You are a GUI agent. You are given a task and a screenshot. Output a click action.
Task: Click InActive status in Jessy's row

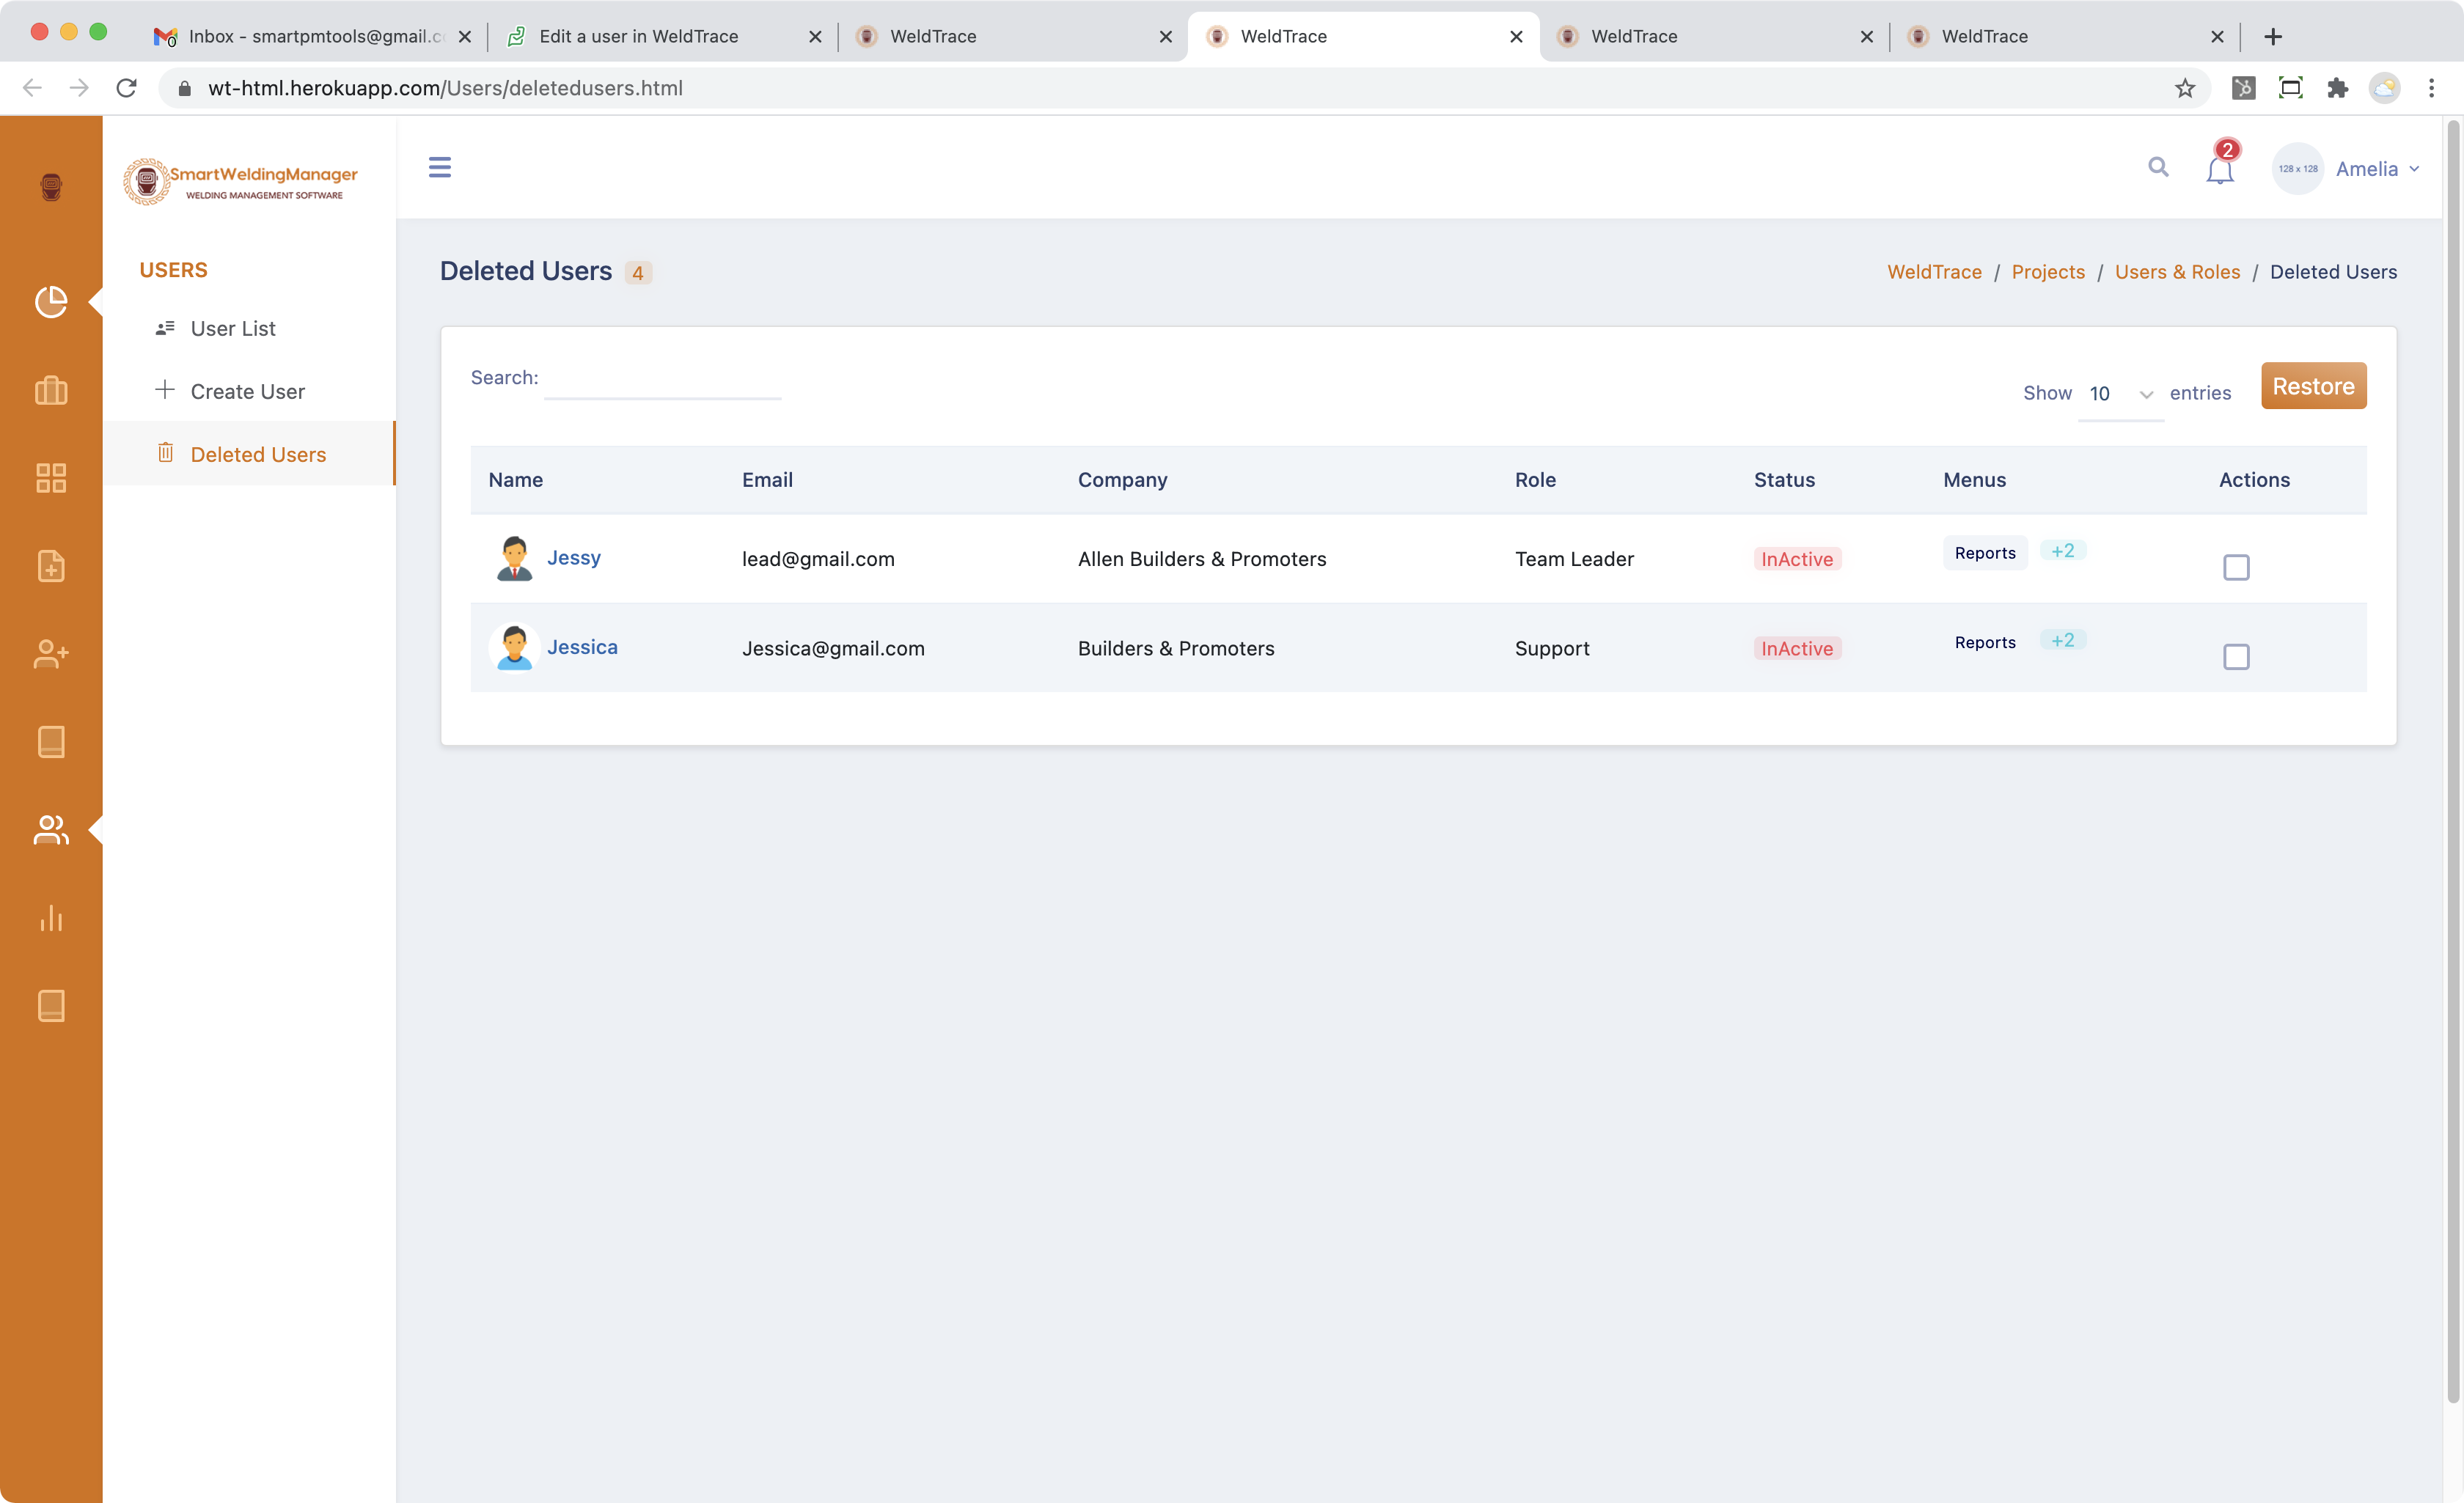[x=1797, y=558]
